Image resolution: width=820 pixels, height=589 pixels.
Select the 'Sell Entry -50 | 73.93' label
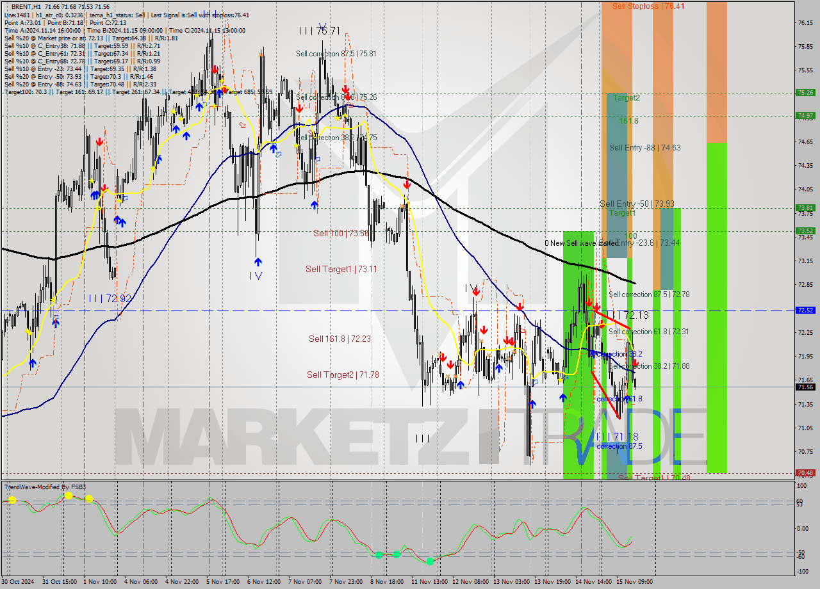coord(637,204)
